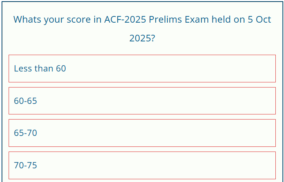
Task: Click the '65-70' answer text
Action: [25, 133]
